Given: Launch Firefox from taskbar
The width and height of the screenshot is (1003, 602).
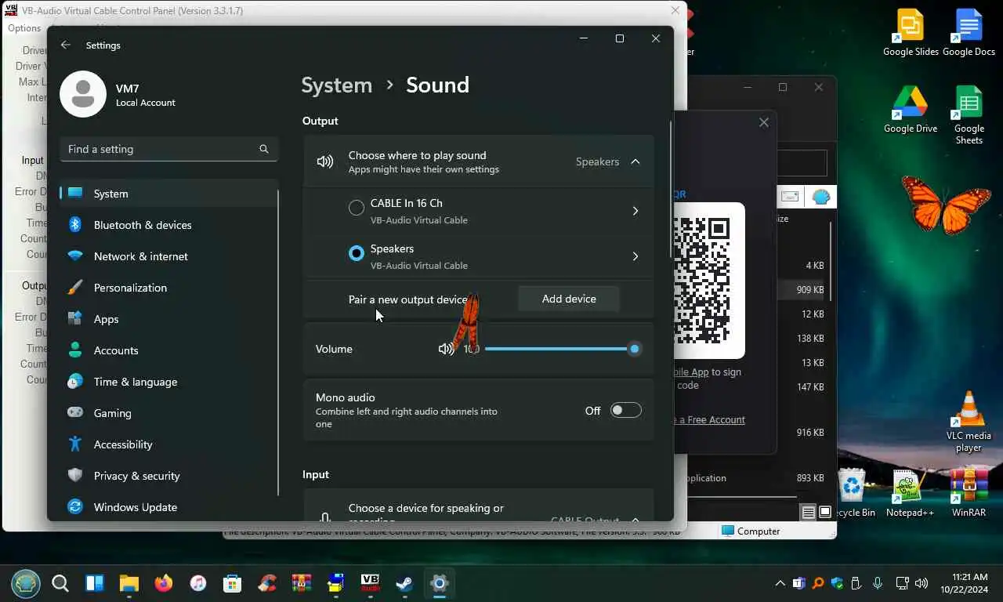Looking at the screenshot, I should point(163,583).
